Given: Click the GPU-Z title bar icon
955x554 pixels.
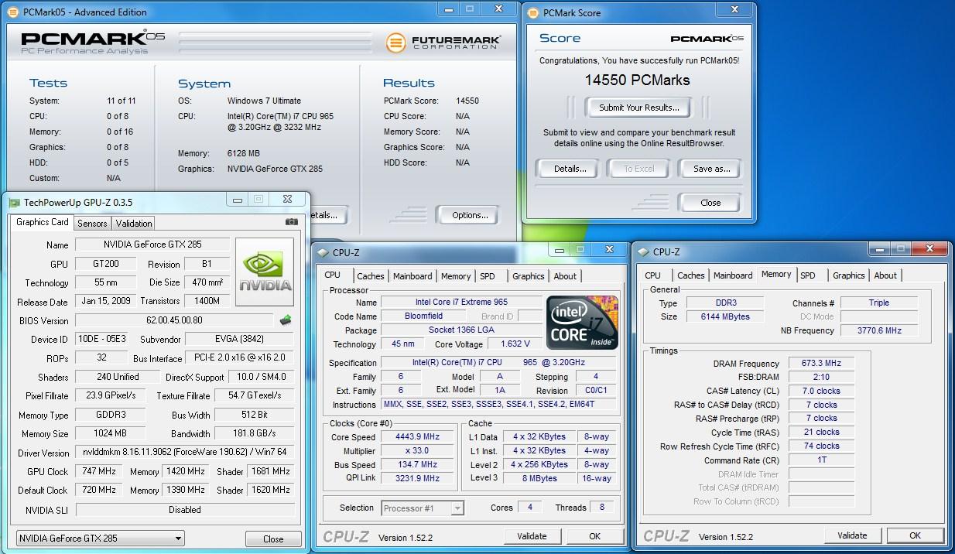Looking at the screenshot, I should (x=15, y=203).
